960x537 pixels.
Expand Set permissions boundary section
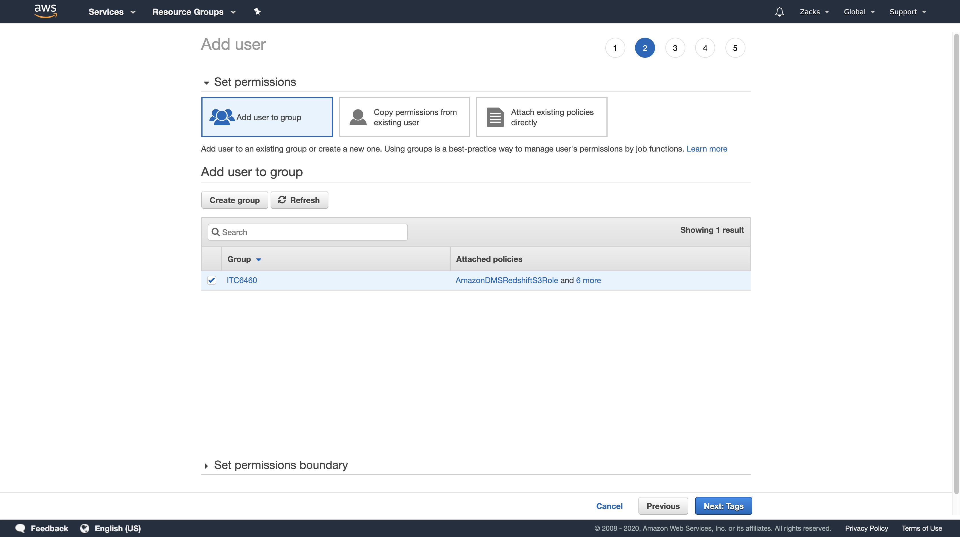(206, 466)
